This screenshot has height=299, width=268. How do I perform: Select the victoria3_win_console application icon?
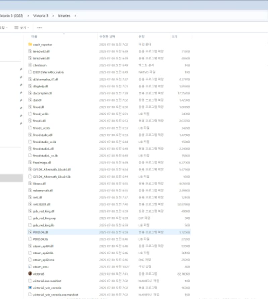click(30, 288)
